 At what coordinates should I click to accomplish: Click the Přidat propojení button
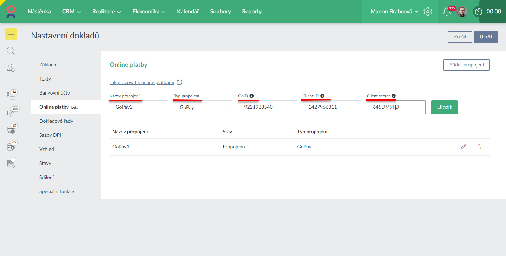click(x=466, y=65)
